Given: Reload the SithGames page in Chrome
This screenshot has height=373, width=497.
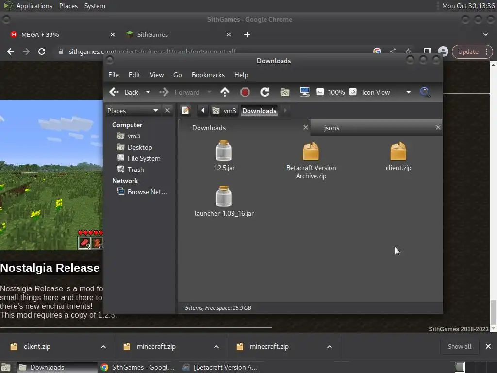Looking at the screenshot, I should (42, 51).
